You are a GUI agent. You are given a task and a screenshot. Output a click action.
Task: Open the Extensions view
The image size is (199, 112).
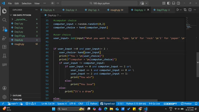(x=4, y=47)
